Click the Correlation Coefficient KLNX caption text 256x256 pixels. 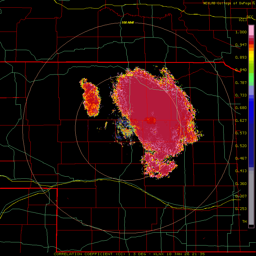tap(129, 254)
